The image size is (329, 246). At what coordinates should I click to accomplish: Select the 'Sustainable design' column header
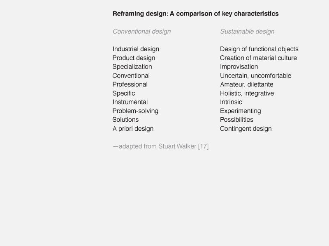pos(247,32)
